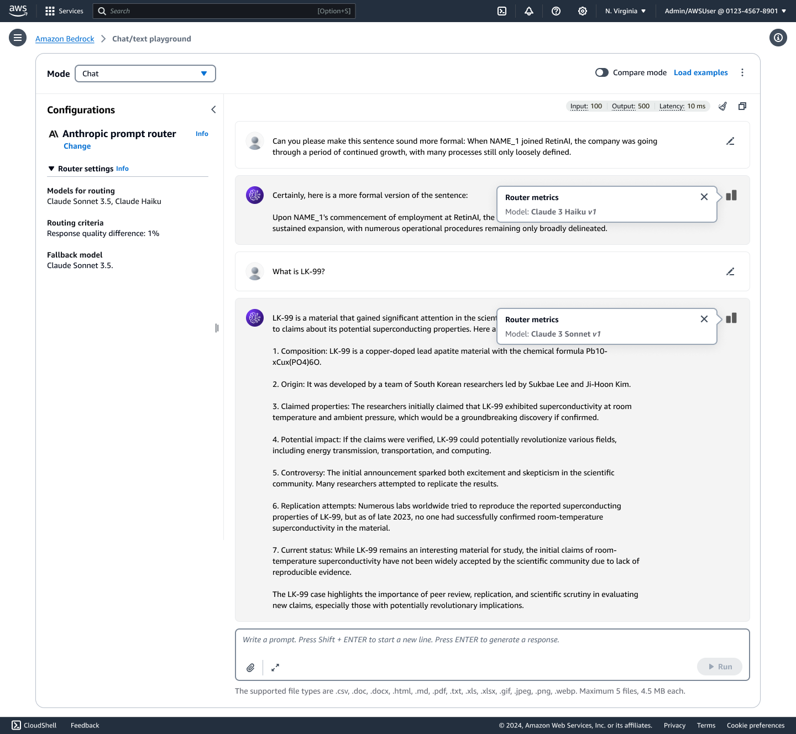Screen dimensions: 796x734
Task: Click the model avatar on the LK-99 response
Action: point(255,318)
